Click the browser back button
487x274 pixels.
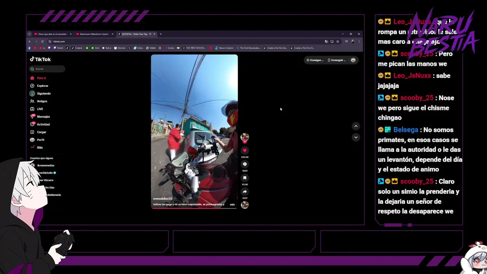pos(30,41)
